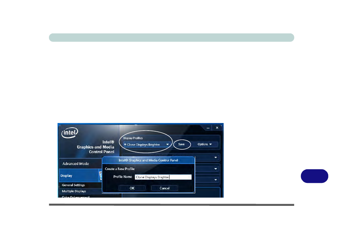Close the Intel control panel window
Viewport: 343px width, 241px height.
click(x=217, y=128)
